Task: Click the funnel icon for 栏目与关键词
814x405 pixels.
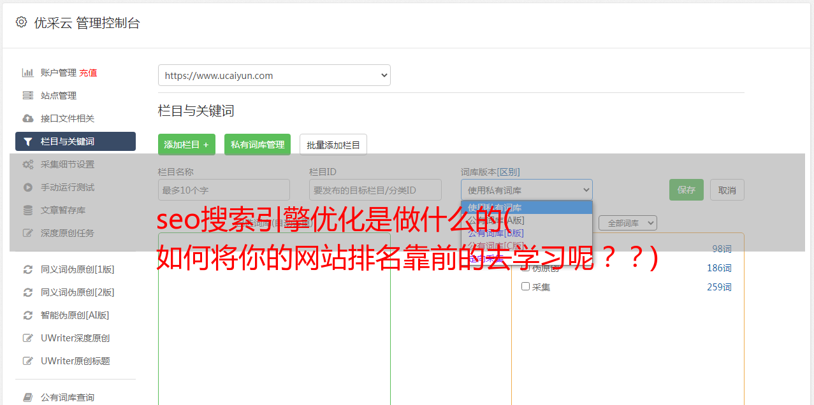Action: coord(28,141)
